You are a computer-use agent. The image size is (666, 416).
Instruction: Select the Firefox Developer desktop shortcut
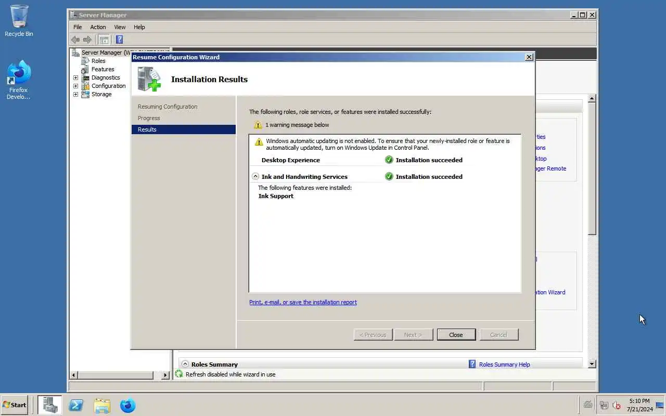(19, 80)
